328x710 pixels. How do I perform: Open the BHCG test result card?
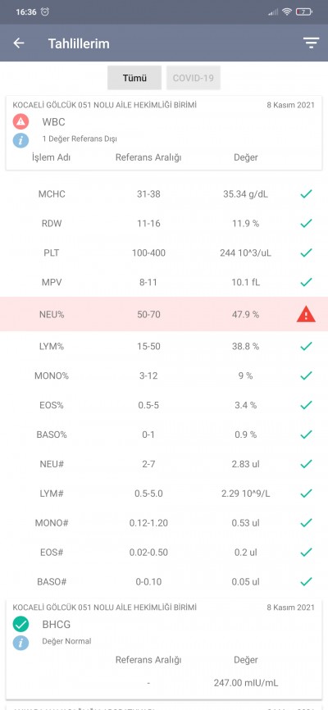point(164,649)
